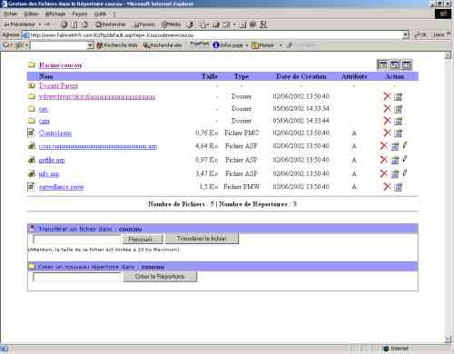The image size is (454, 354).
Task: Click the pencil edit icon for the 0,97 Ko file
Action: point(405,159)
